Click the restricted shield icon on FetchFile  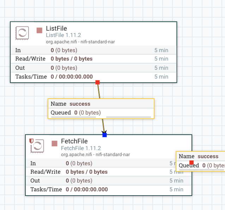click(31, 141)
